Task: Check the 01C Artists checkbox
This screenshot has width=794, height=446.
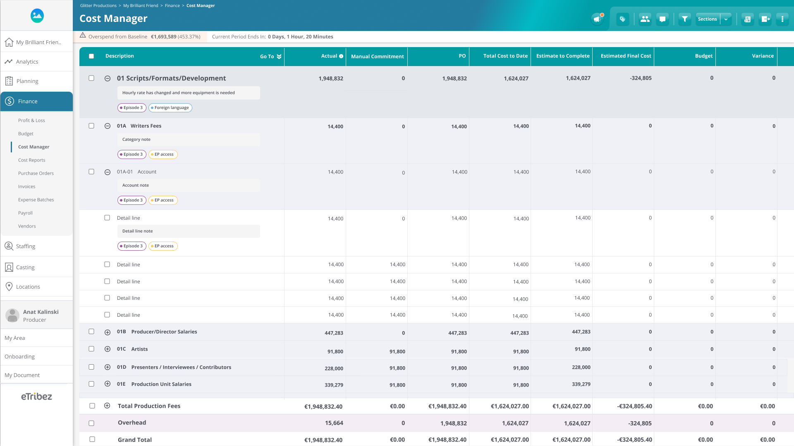Action: point(91,349)
